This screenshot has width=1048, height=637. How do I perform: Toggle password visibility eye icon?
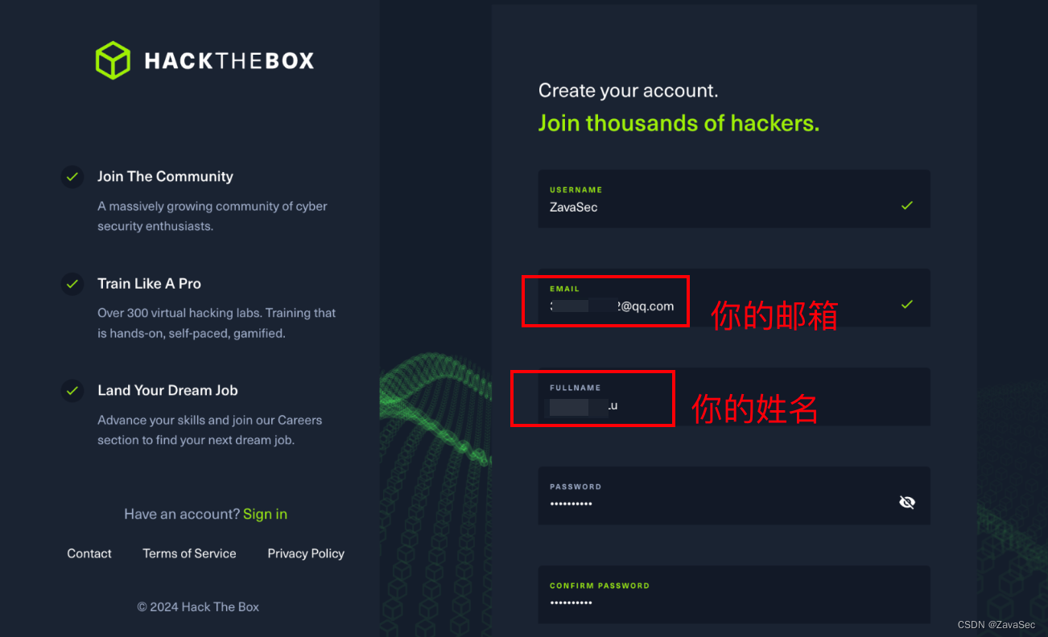(x=907, y=503)
